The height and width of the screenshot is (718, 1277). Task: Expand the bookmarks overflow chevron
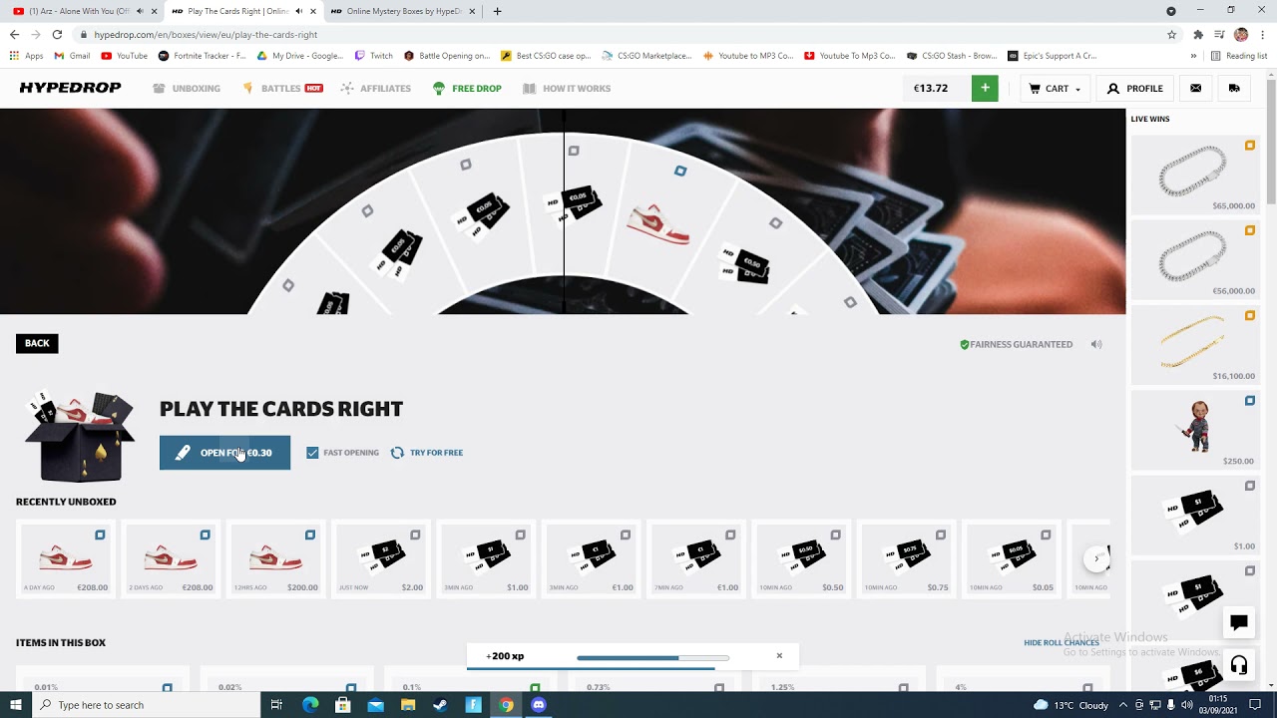(x=1193, y=56)
